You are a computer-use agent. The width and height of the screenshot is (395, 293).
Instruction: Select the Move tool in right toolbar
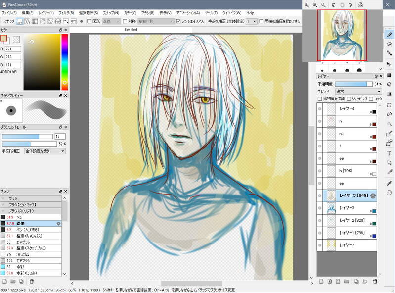point(389,64)
